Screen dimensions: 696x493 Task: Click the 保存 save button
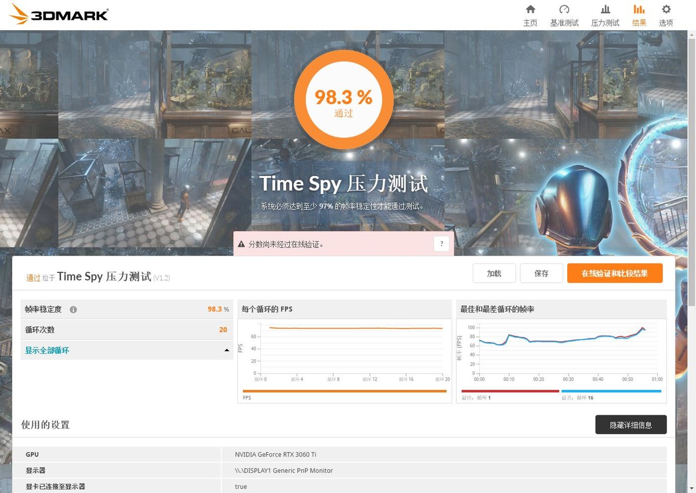[x=541, y=273]
